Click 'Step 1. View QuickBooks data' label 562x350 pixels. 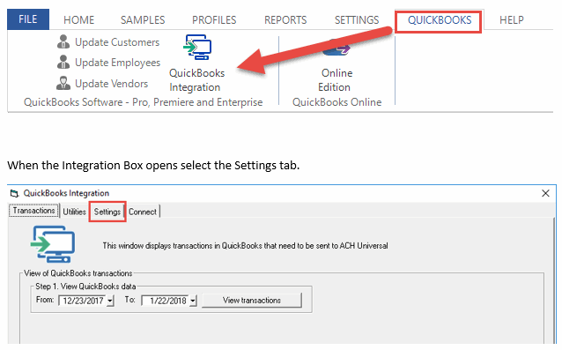coord(85,287)
